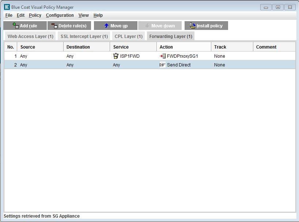The image size is (299, 222).
Task: Click the empty Comment cell of rule 1
Action: pos(274,56)
